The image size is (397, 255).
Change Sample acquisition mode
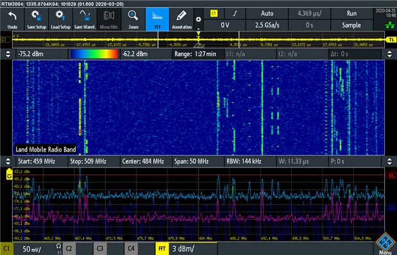click(351, 25)
